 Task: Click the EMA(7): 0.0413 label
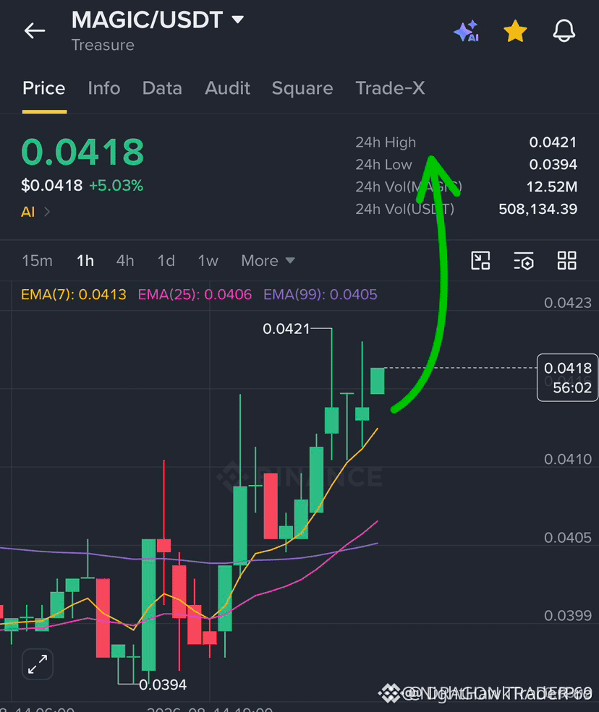point(74,295)
